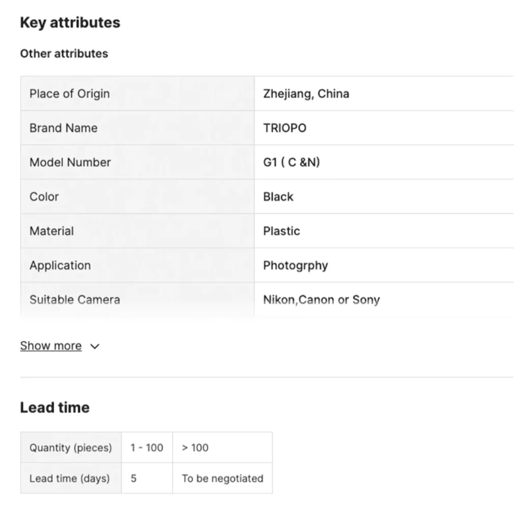Click the Photogrphy application value
The height and width of the screenshot is (506, 526).
point(295,265)
